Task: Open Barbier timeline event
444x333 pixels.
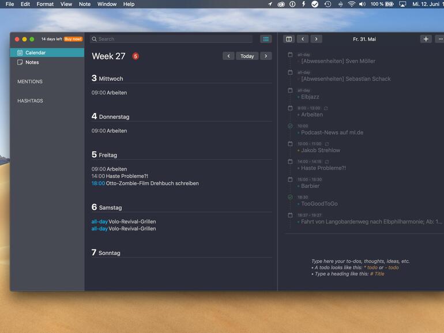Action: [x=310, y=186]
